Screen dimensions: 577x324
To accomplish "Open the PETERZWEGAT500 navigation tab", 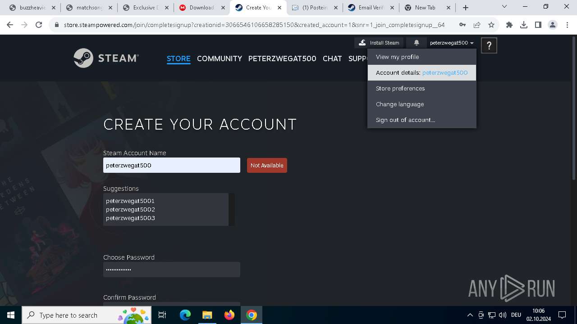I will (282, 58).
